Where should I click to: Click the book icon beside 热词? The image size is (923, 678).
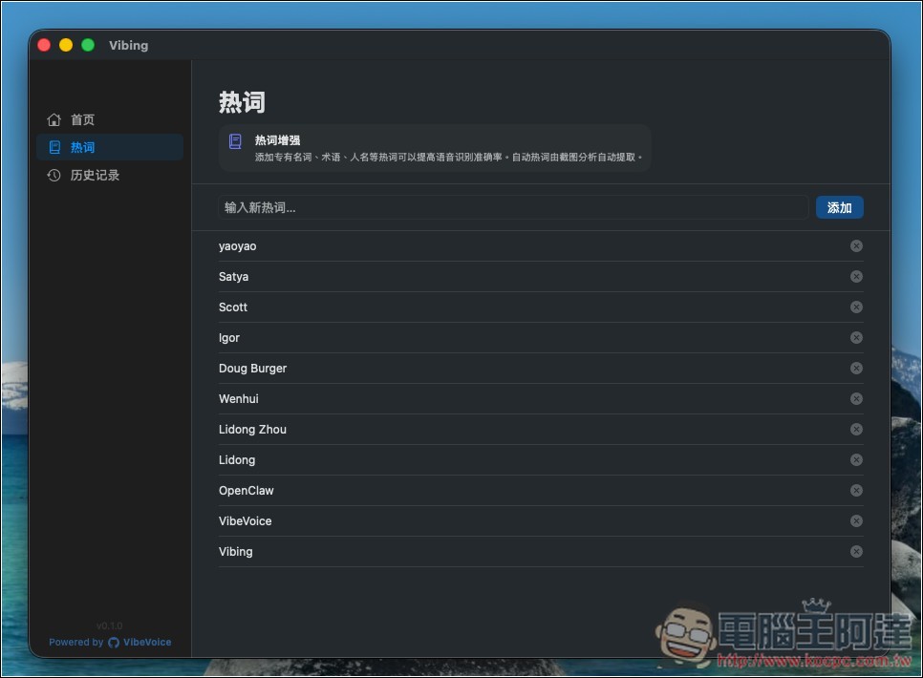pos(54,147)
